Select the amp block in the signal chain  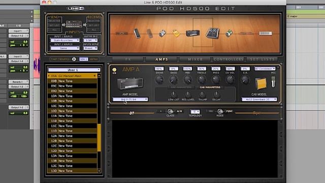193,33
